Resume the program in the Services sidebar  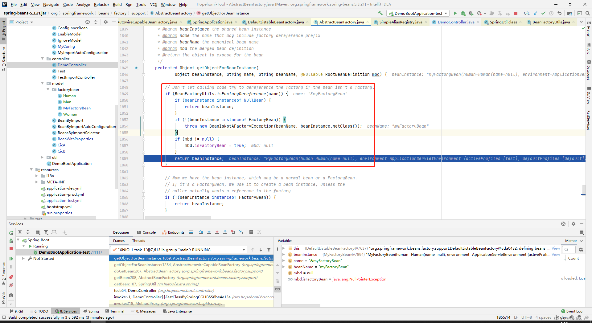point(11,259)
